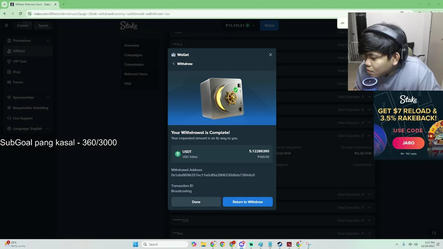This screenshot has height=249, width=443.
Task: Click the Done button
Action: 196,202
